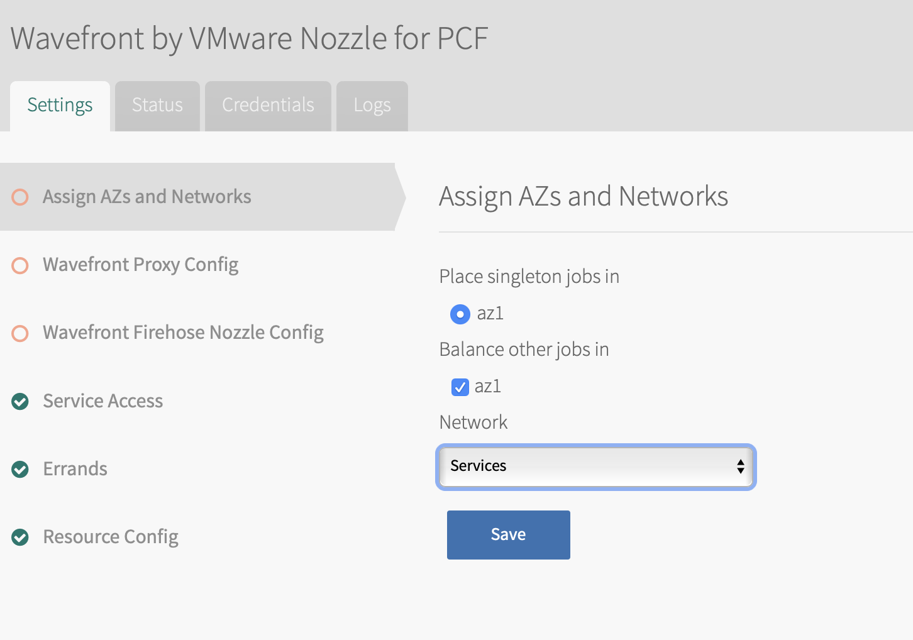Go to the Logs tab
Viewport: 913px width, 640px height.
372,106
